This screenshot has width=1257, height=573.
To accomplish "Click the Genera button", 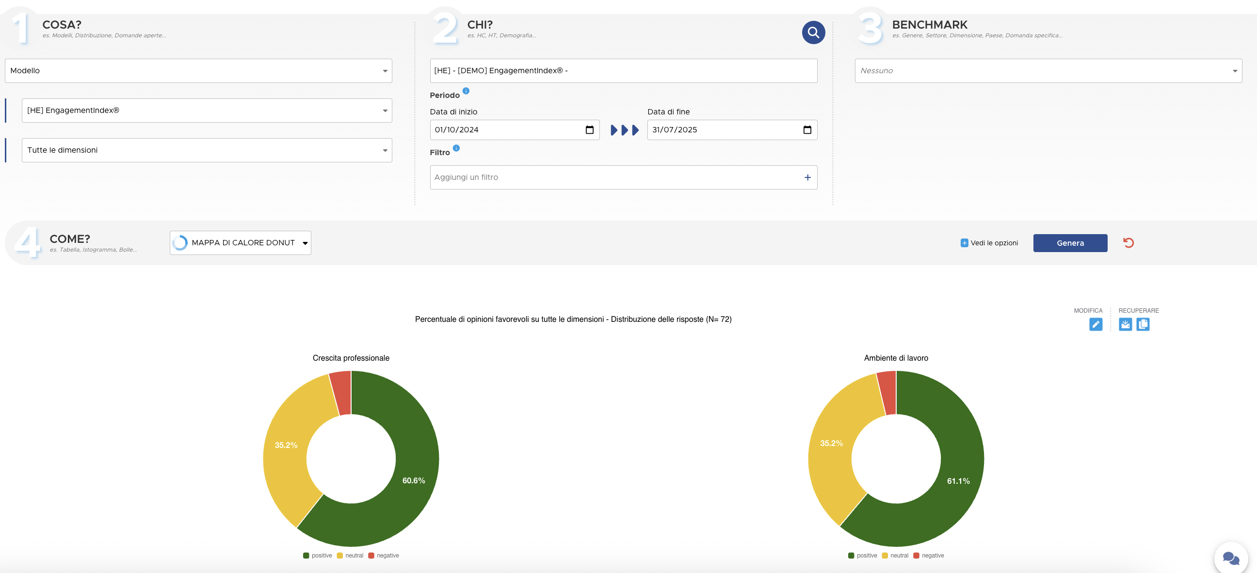I will pyautogui.click(x=1070, y=243).
